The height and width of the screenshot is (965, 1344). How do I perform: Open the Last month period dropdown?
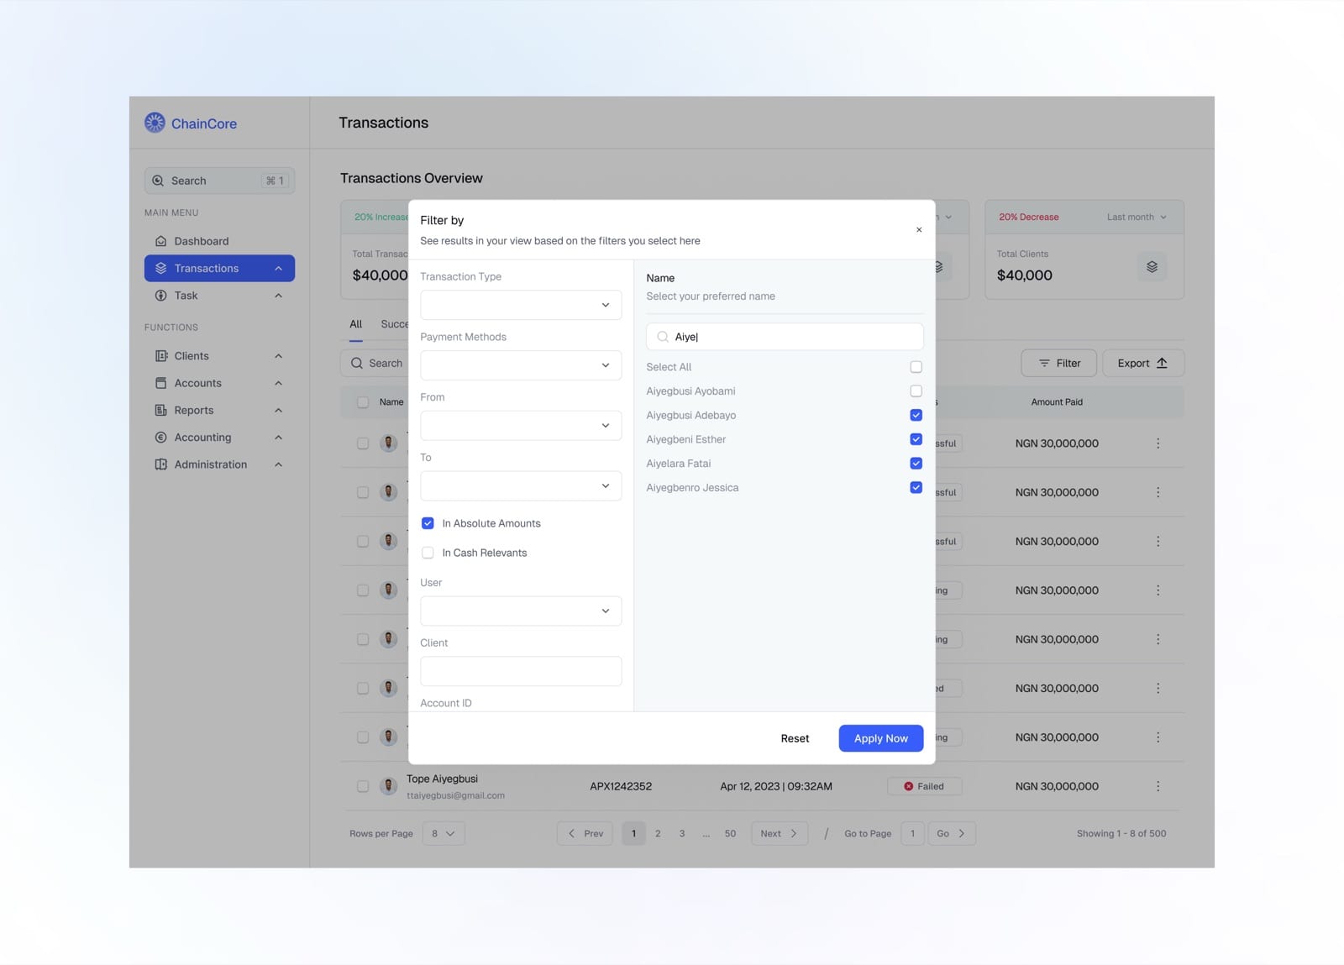(x=1137, y=217)
